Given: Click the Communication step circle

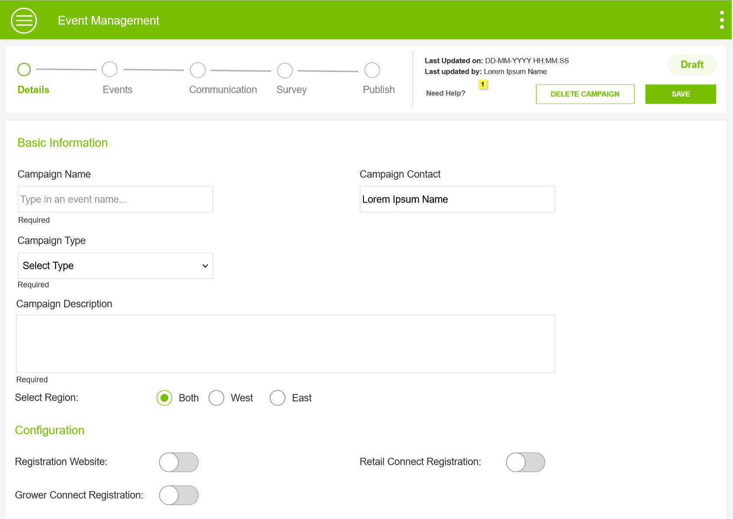Looking at the screenshot, I should 198,70.
